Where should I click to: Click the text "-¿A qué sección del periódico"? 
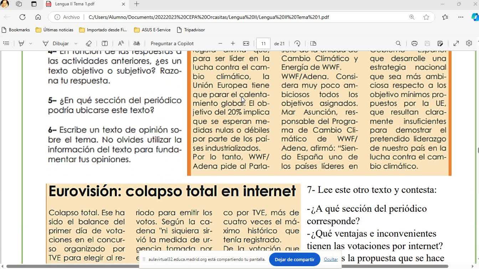[x=367, y=209]
